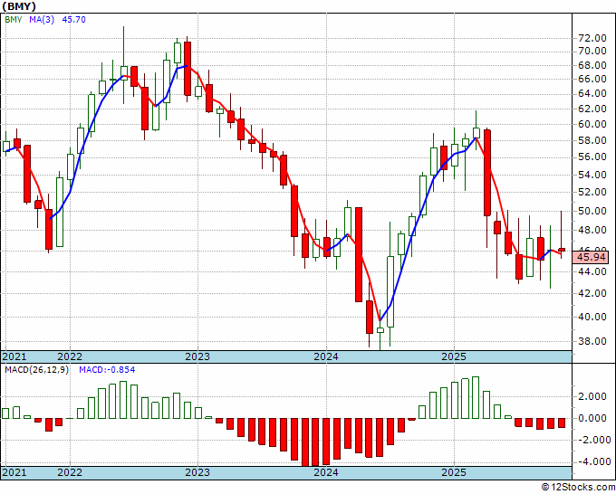This screenshot has height=494, width=616.
Task: Click the 2.000 MACD axis label
Action: click(592, 396)
